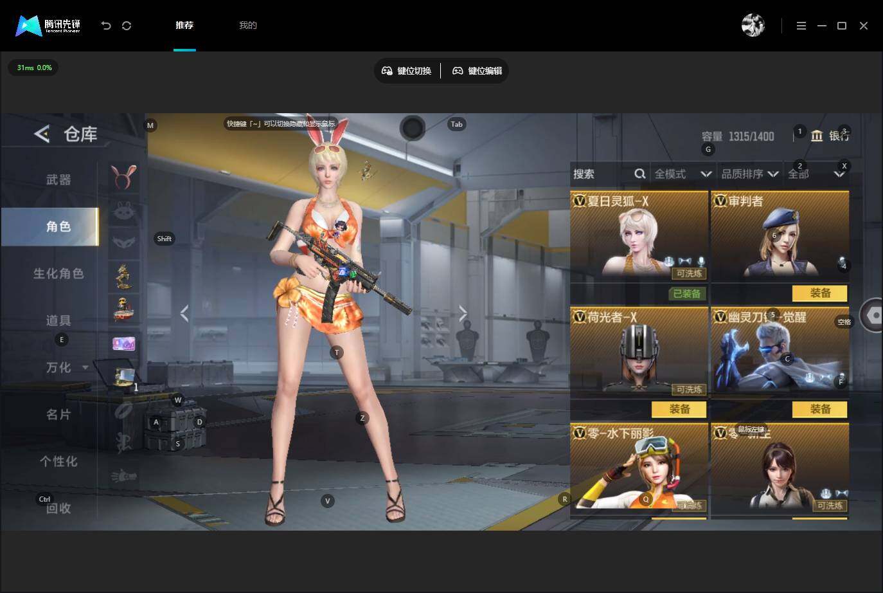Open the 生化角色 category
This screenshot has width=883, height=593.
58,273
